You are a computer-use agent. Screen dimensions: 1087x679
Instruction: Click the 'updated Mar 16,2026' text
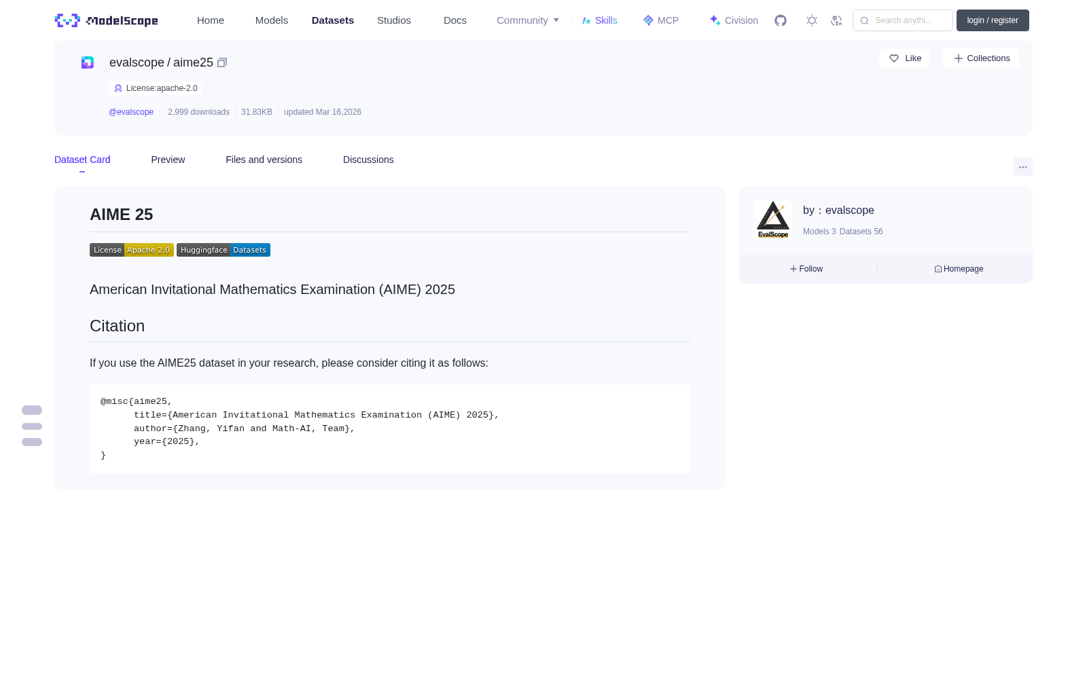pyautogui.click(x=323, y=112)
